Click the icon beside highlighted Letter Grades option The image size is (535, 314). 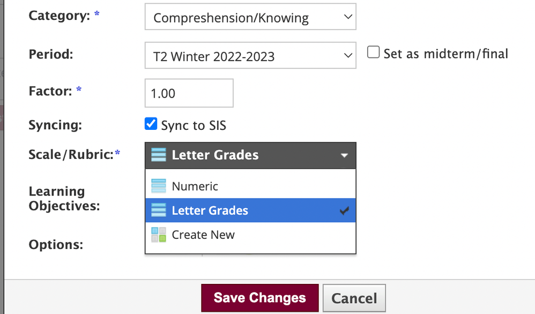[x=159, y=210]
